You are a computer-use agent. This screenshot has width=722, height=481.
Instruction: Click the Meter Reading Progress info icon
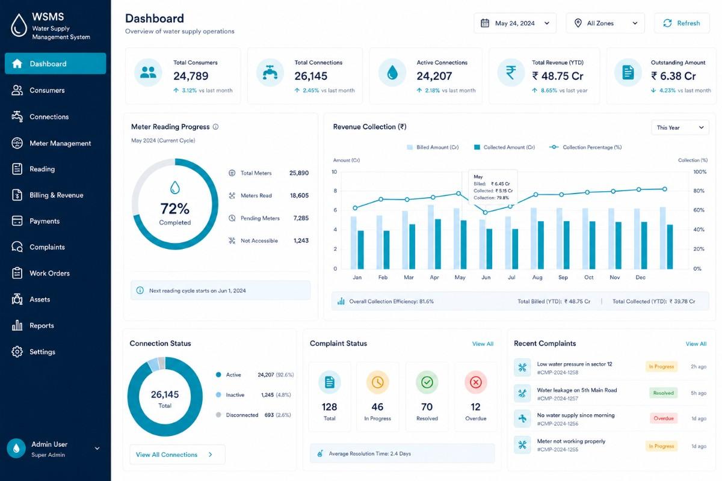coord(216,127)
